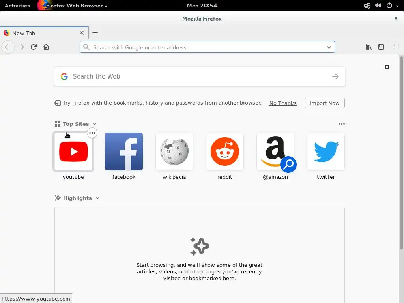Reload the current page
404x303 pixels.
[34, 47]
